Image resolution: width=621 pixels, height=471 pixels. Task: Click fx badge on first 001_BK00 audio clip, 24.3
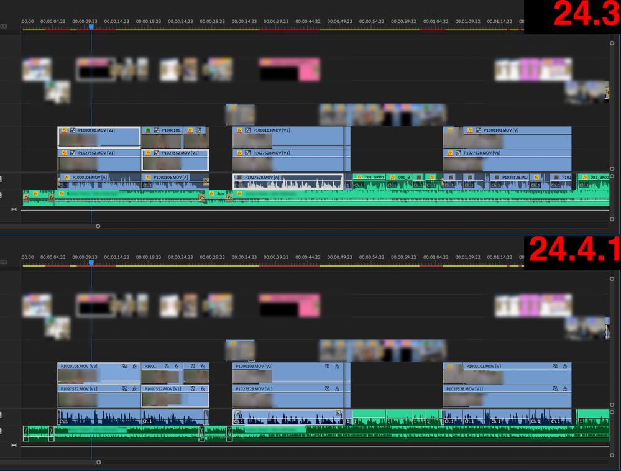pos(360,177)
